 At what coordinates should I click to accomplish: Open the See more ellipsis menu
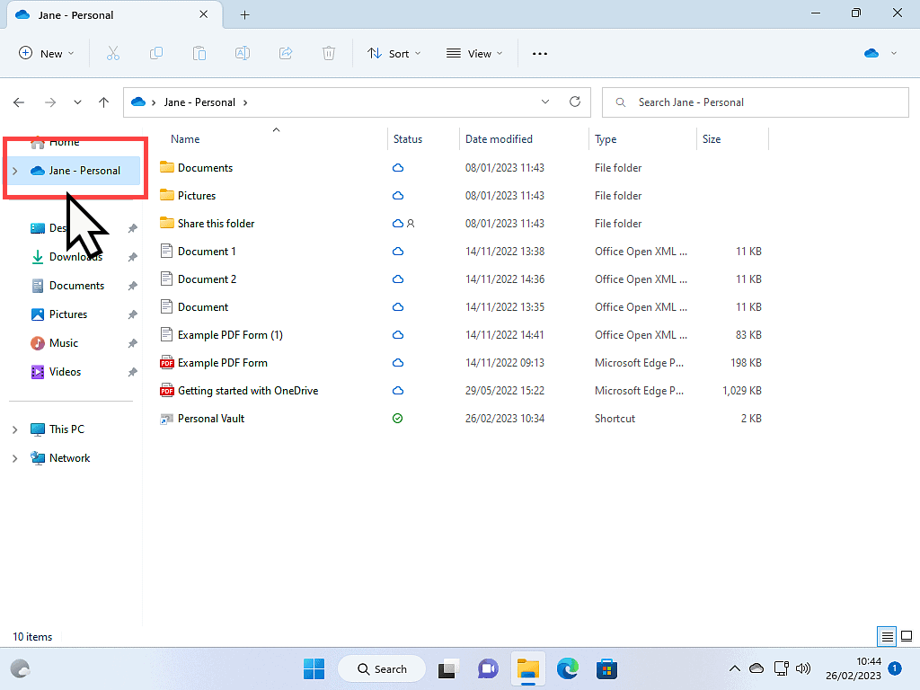(539, 53)
